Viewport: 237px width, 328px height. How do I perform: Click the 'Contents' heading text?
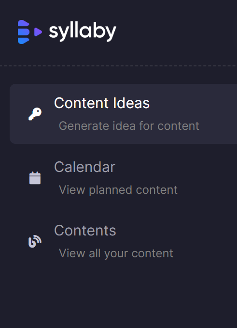click(x=85, y=231)
